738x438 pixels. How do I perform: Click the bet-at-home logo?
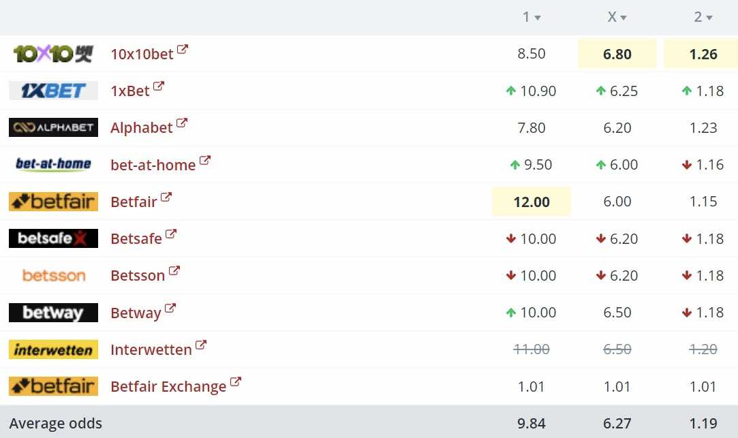53,164
